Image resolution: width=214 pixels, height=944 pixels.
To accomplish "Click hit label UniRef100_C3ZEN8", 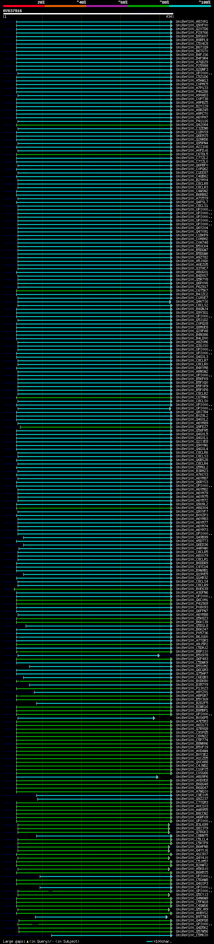I will (x=192, y=128).
